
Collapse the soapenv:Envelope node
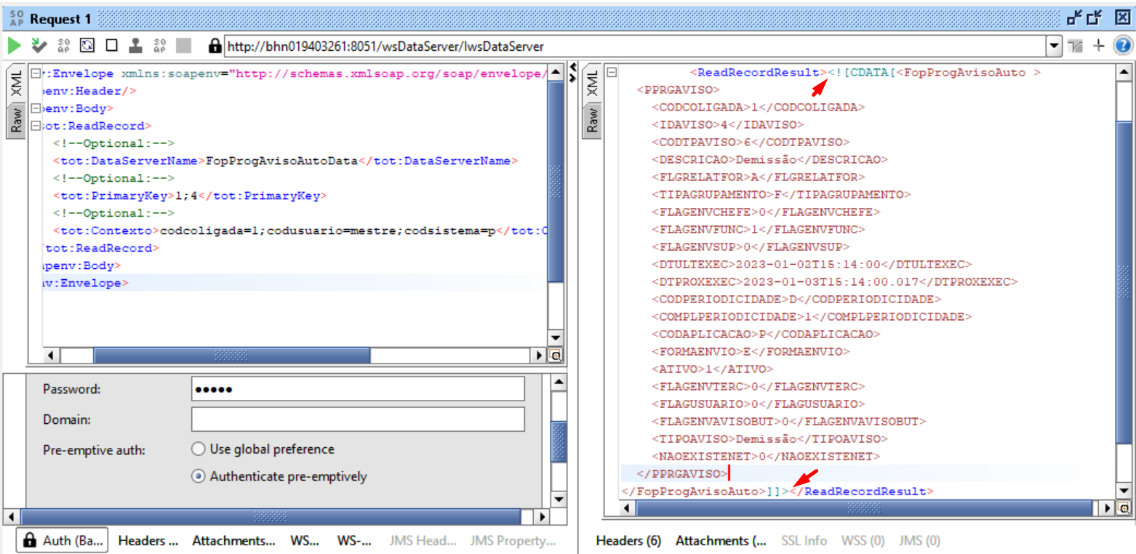tap(35, 73)
